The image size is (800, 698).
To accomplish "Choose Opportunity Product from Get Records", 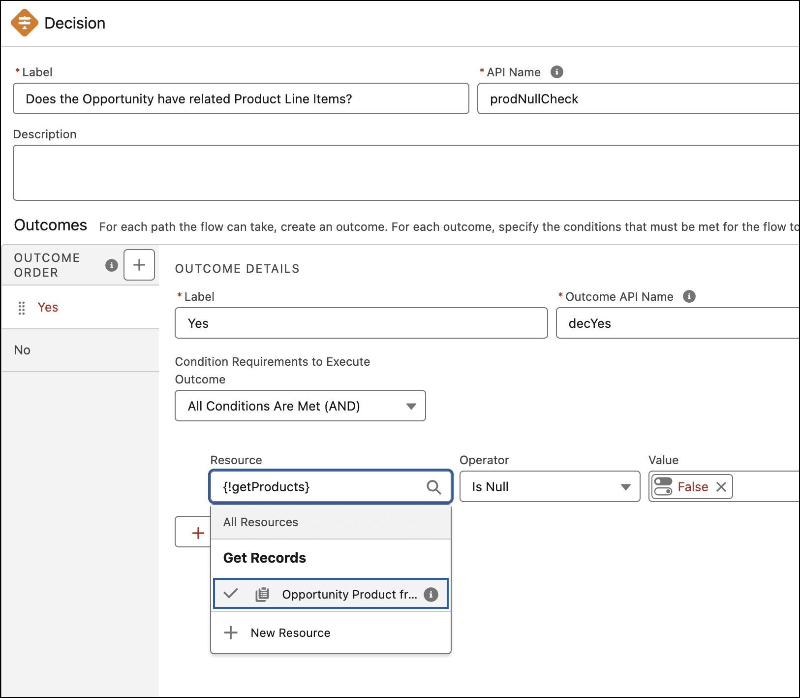I will click(x=349, y=594).
